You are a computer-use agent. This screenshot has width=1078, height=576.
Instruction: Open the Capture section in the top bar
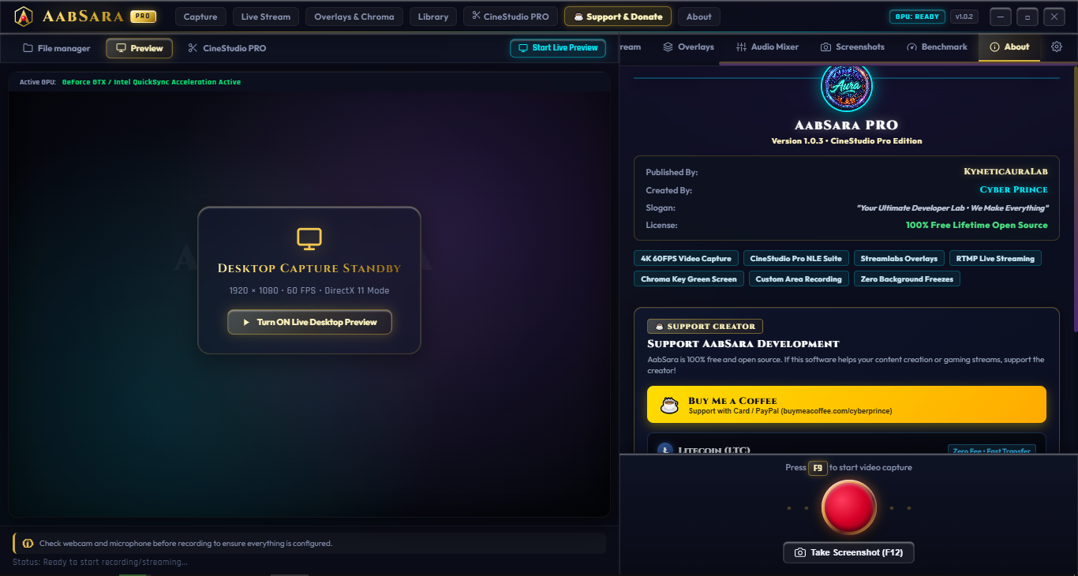[200, 17]
